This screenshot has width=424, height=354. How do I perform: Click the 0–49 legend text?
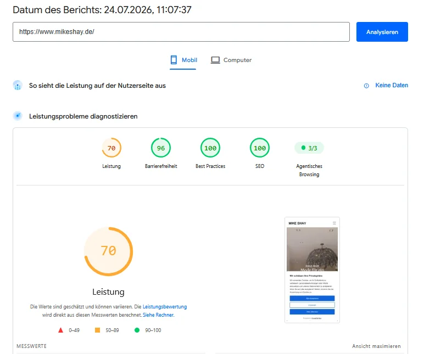(74, 330)
